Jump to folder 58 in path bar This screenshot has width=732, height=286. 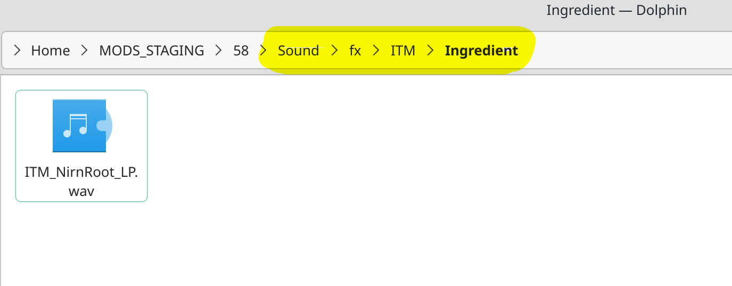click(x=241, y=51)
